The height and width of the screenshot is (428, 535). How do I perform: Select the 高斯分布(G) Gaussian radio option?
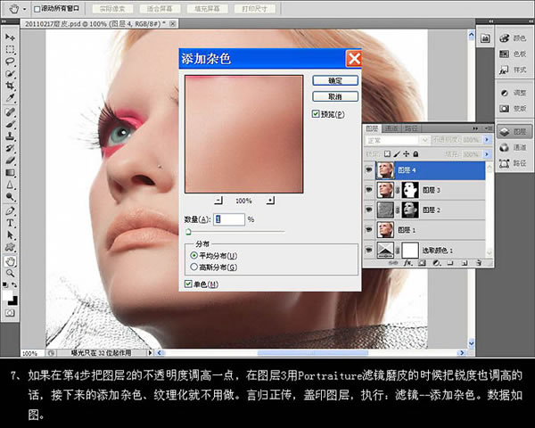[194, 266]
